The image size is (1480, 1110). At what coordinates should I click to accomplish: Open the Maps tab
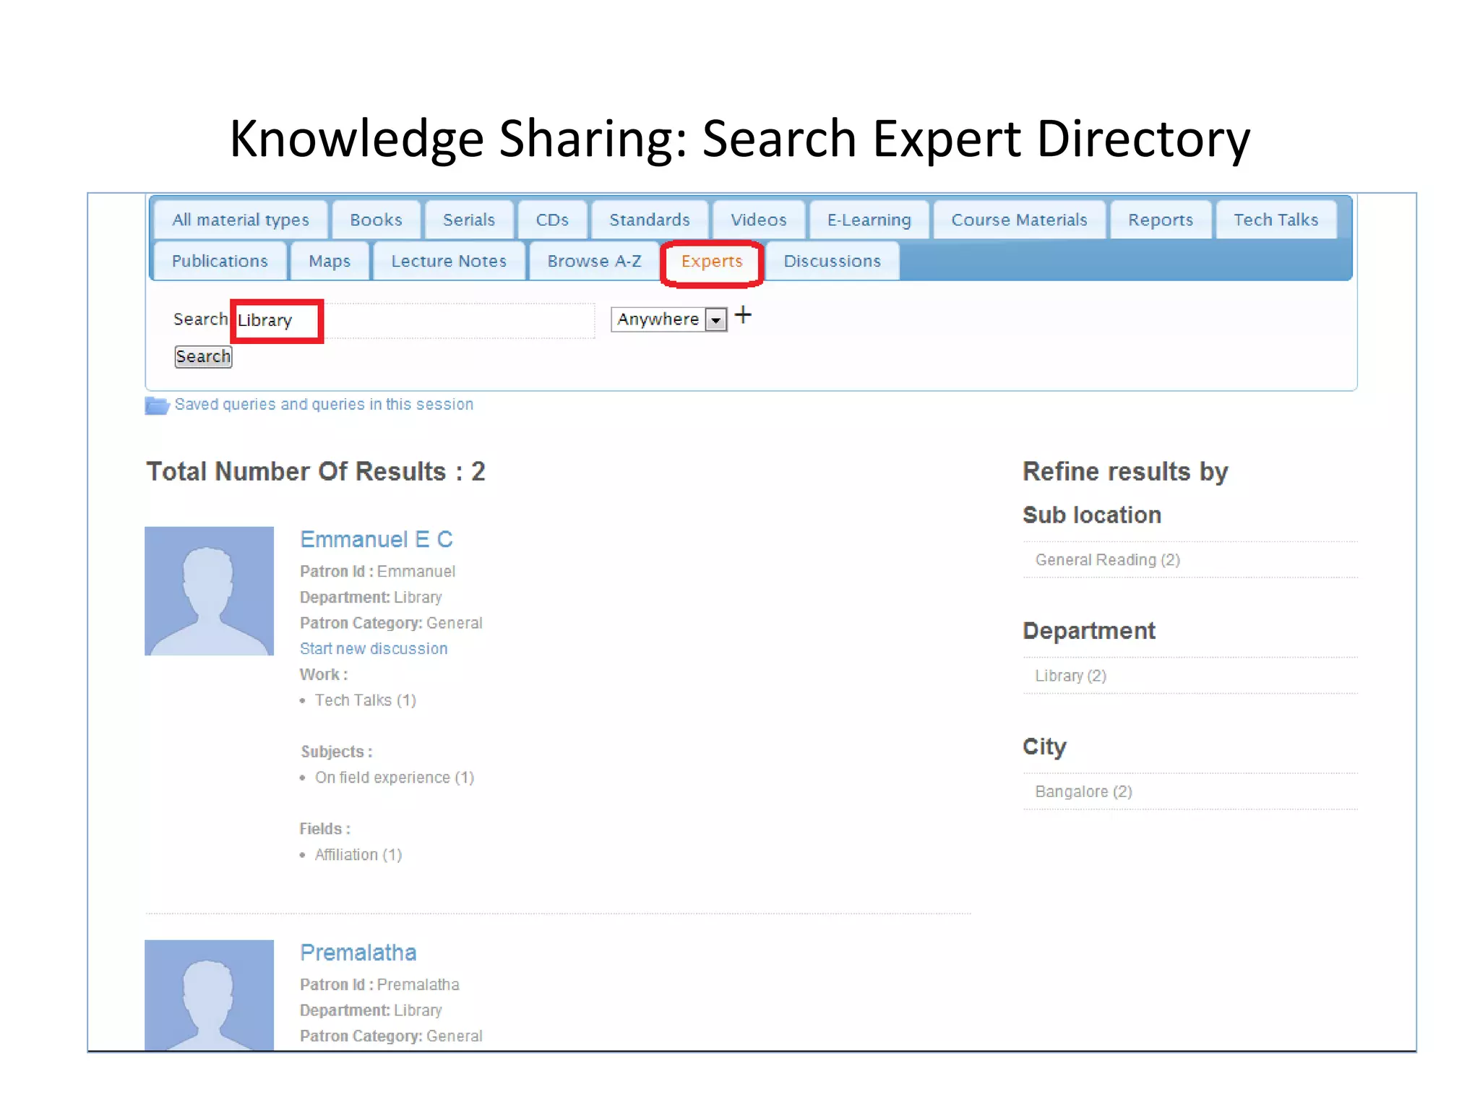pos(330,261)
